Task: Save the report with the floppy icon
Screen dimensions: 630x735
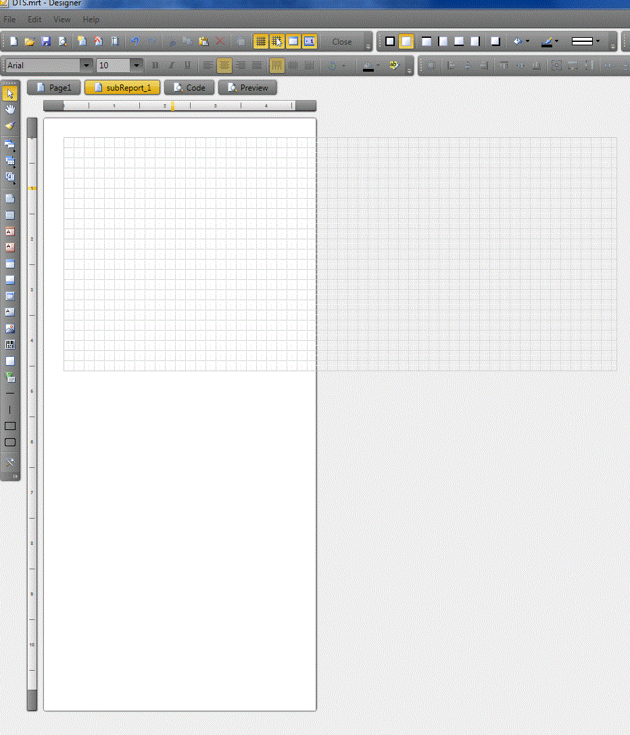Action: click(45, 42)
